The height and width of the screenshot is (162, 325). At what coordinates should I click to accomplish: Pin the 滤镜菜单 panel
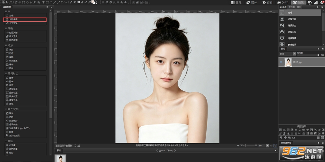coord(47,7)
